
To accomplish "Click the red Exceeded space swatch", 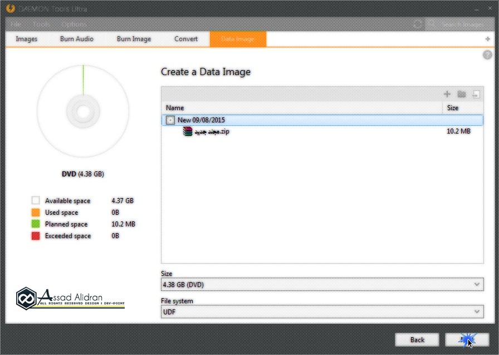I will tap(36, 236).
